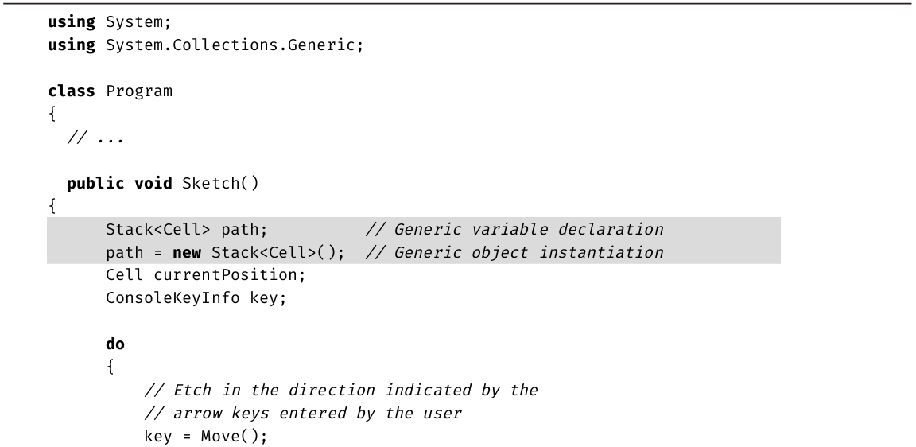Click the highlighted 'Stack<Cell> path;' declaration
Viewport: 916px width, 447px height.
[186, 230]
